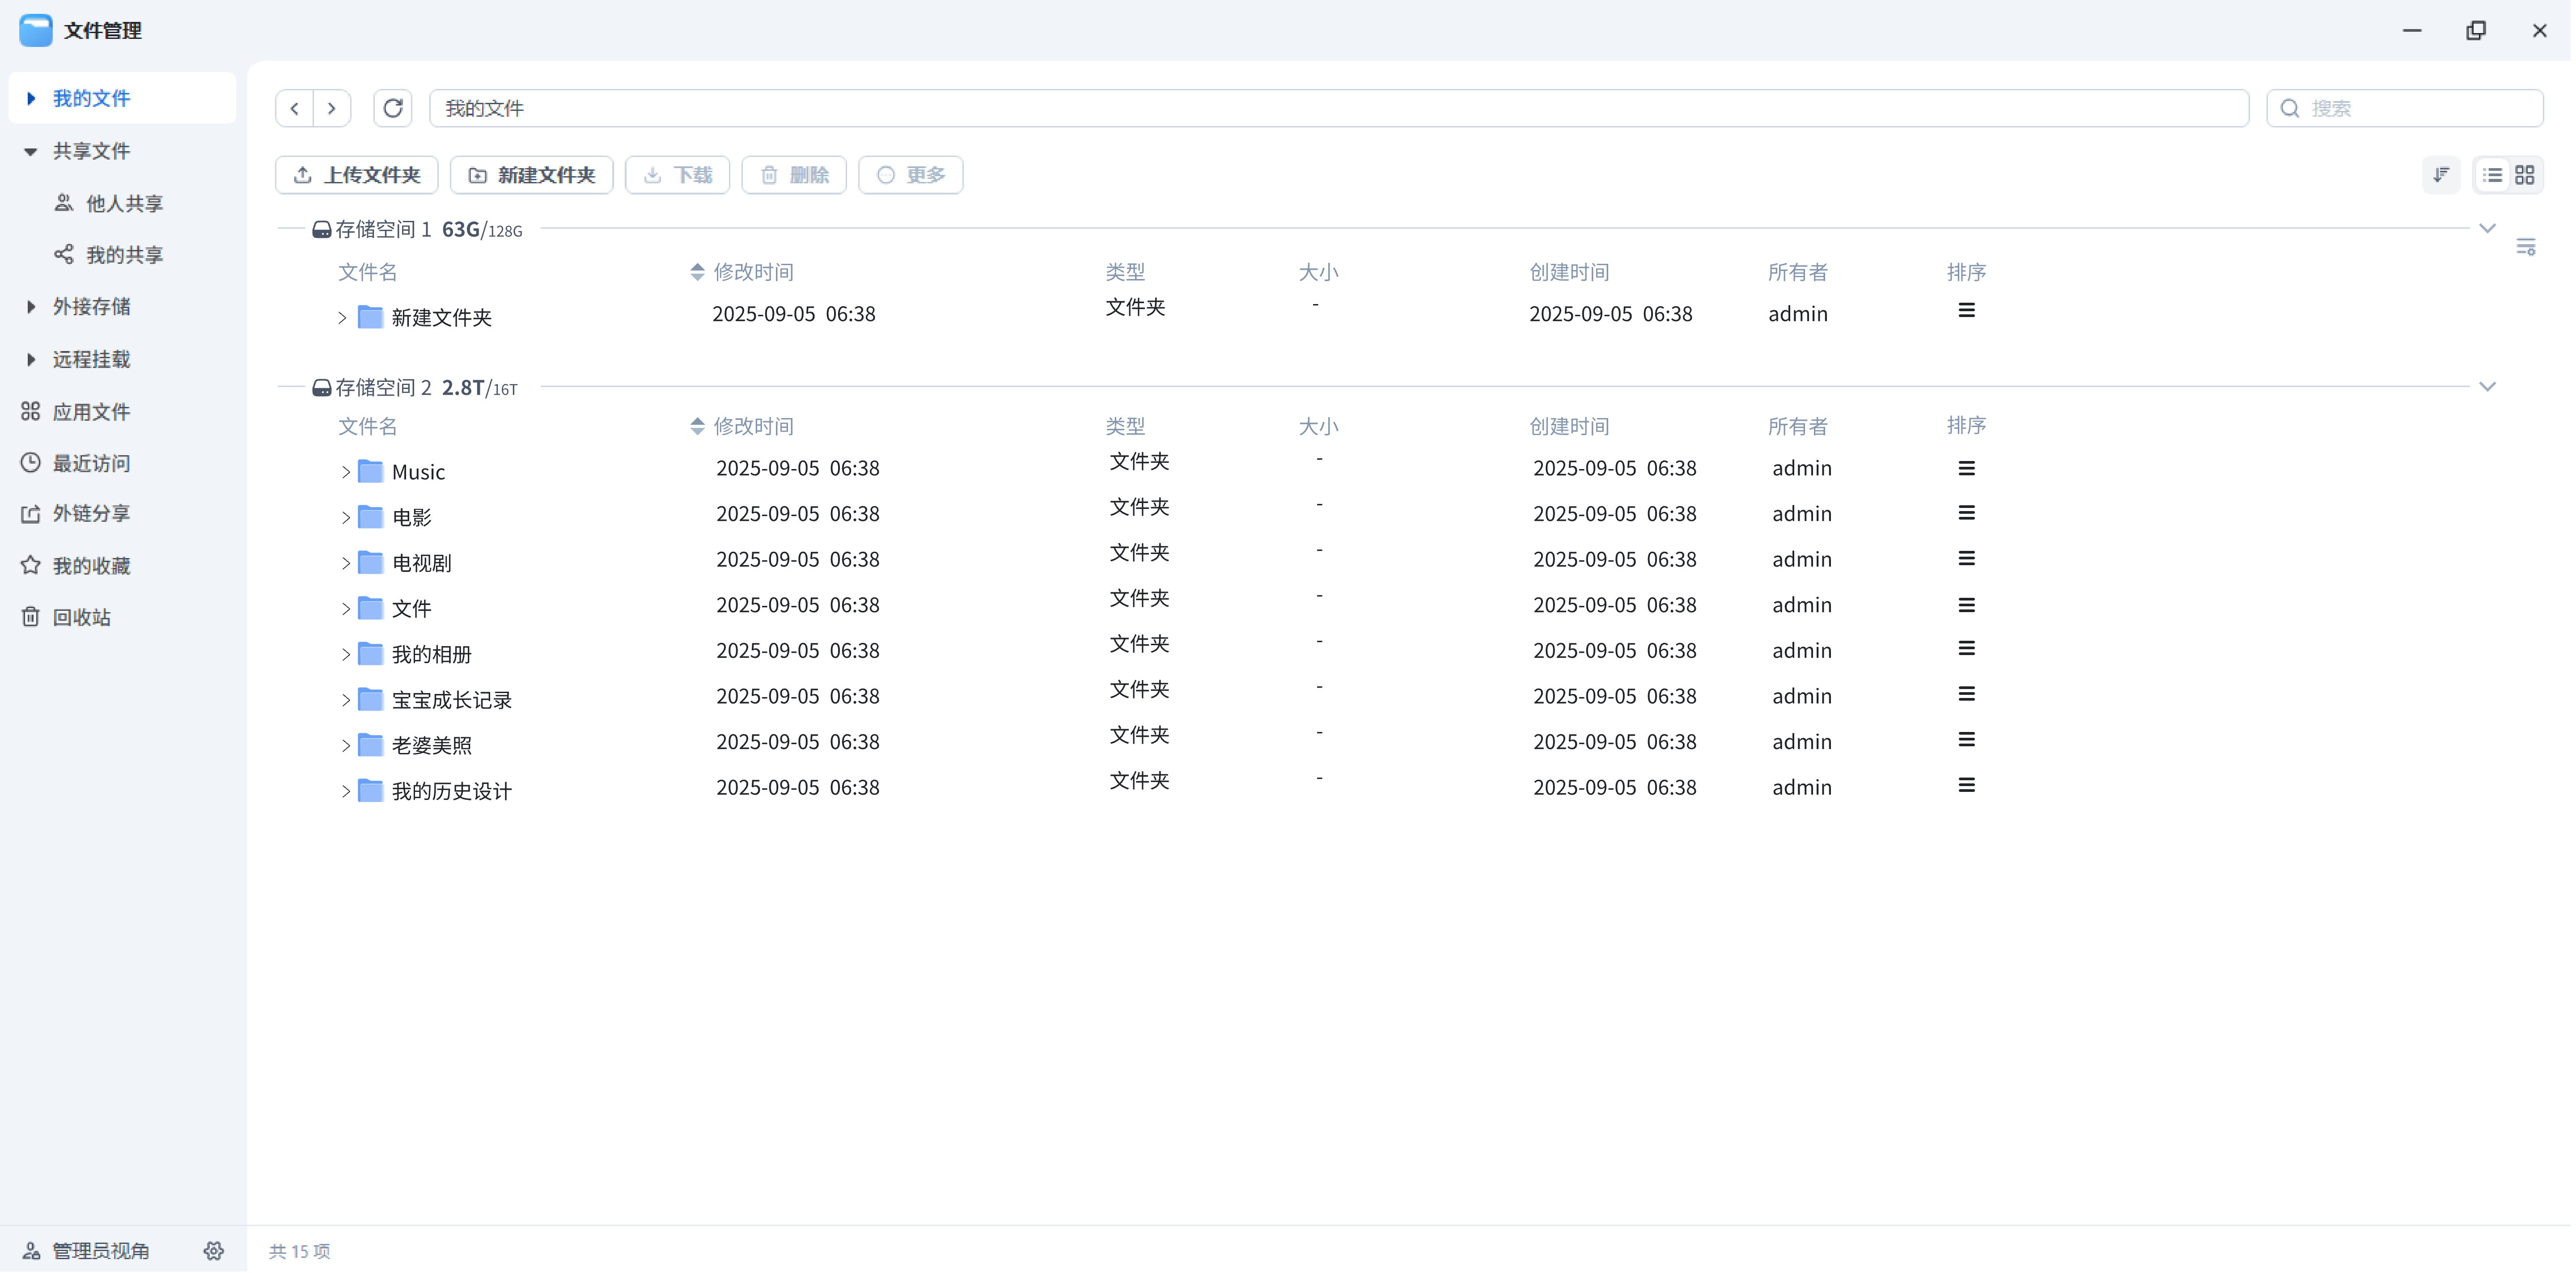Switch to list view layout icon
Screen dimensions: 2576x1273
[2492, 175]
